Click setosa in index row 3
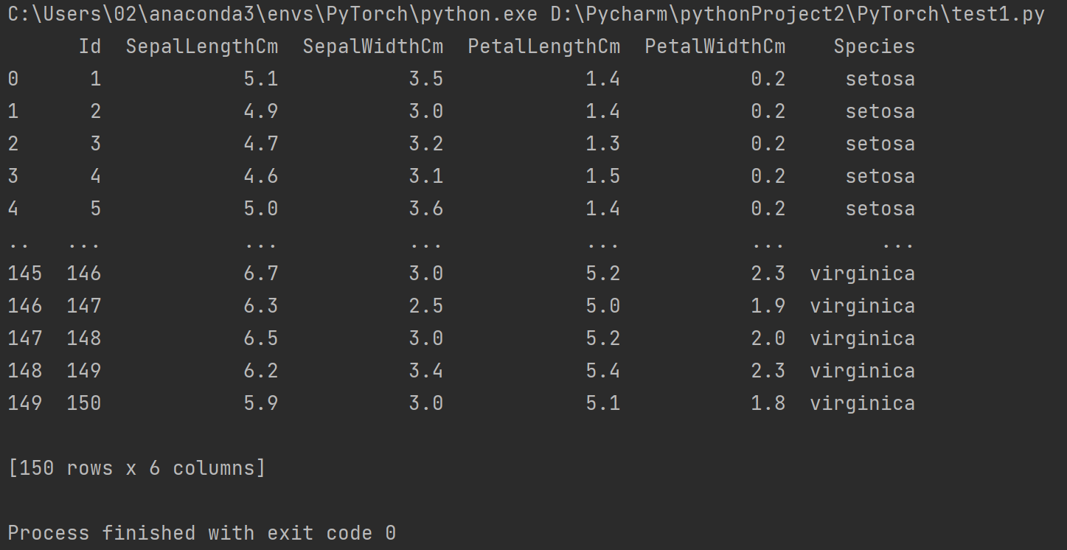This screenshot has height=550, width=1067. tap(880, 176)
